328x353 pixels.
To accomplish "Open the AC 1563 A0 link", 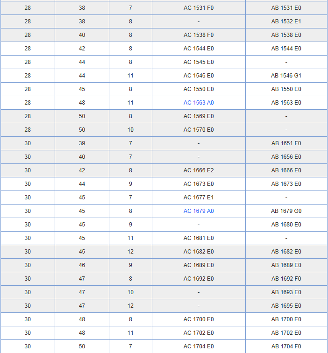I will [199, 103].
